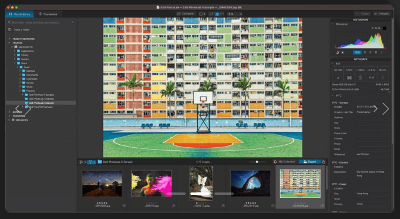The height and width of the screenshot is (219, 400).
Task: Click the Headline field in IPTC Content
Action: [x=373, y=167]
